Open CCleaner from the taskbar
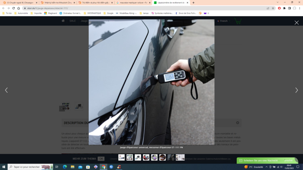The width and height of the screenshot is (303, 170). click(119, 167)
